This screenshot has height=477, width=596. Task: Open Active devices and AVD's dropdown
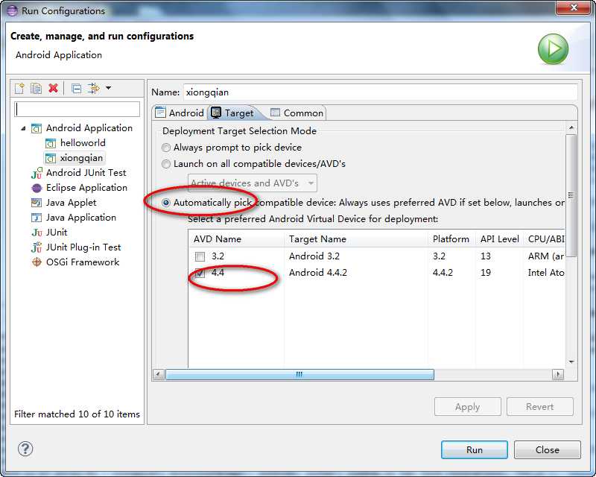(x=253, y=183)
